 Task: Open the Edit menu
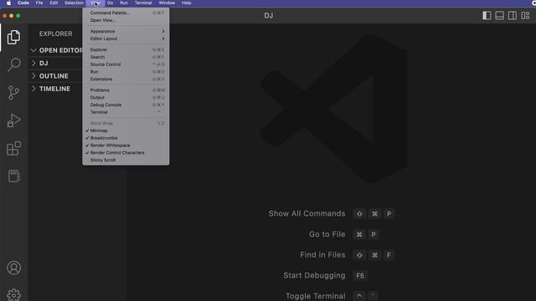tap(54, 3)
